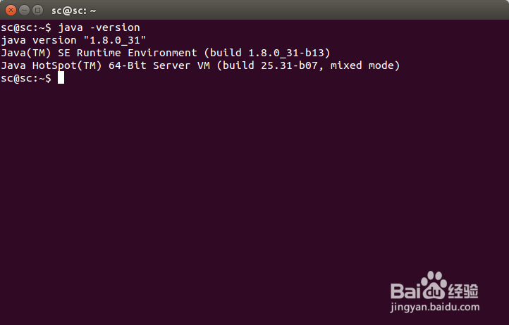The width and height of the screenshot is (509, 325).
Task: Click the '(build 1.8.0_31-b13)' text
Action: pyautogui.click(x=267, y=53)
